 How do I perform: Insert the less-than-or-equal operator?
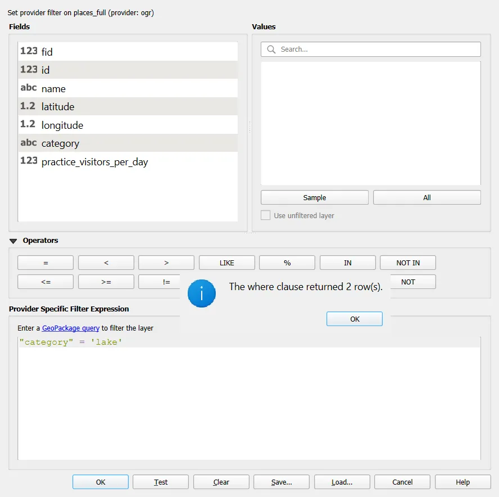coord(46,282)
